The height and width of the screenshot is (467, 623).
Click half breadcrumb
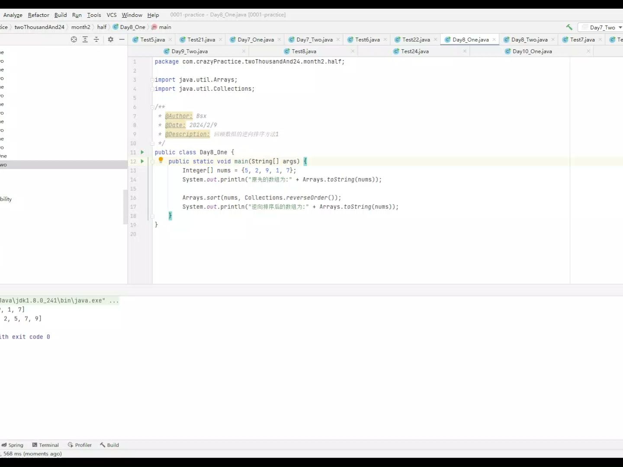coord(102,27)
